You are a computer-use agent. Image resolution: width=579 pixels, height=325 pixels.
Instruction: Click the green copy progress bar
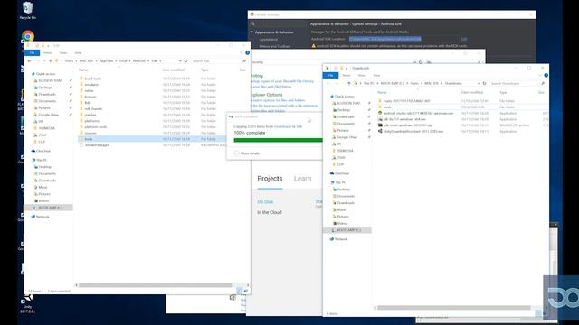coord(278,140)
